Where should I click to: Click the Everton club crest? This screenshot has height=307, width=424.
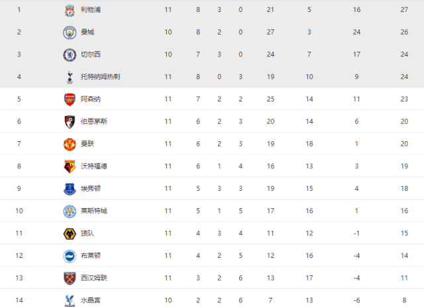point(69,189)
